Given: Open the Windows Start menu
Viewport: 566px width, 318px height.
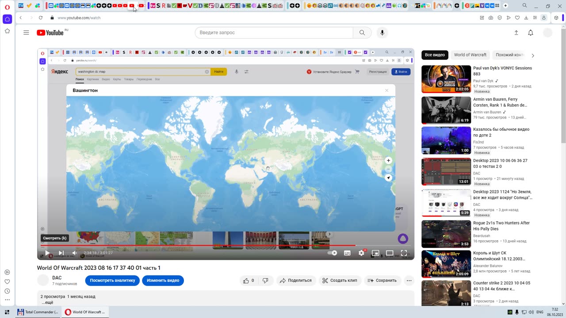Looking at the screenshot, I should [x=7, y=312].
